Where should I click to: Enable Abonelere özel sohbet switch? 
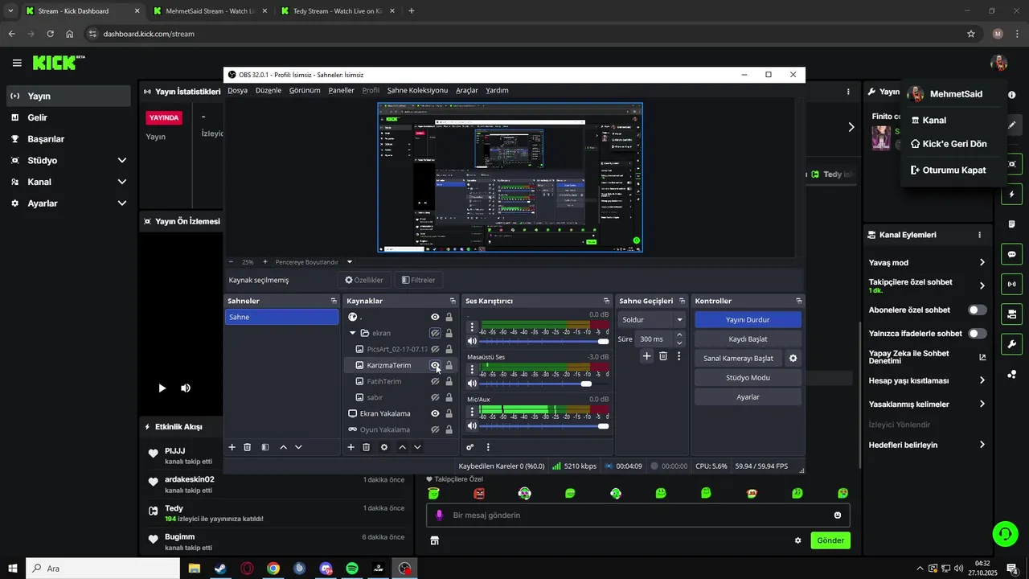[x=978, y=310]
